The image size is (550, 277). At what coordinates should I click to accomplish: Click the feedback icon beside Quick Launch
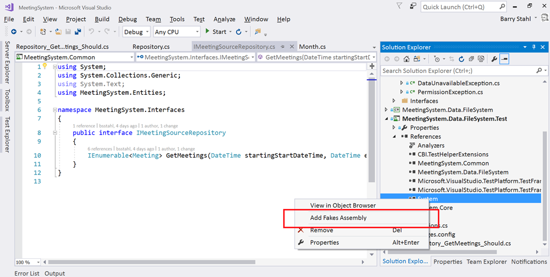tap(414, 6)
